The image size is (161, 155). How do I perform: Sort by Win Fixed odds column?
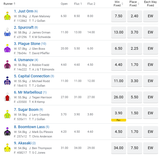tap(122, 4)
